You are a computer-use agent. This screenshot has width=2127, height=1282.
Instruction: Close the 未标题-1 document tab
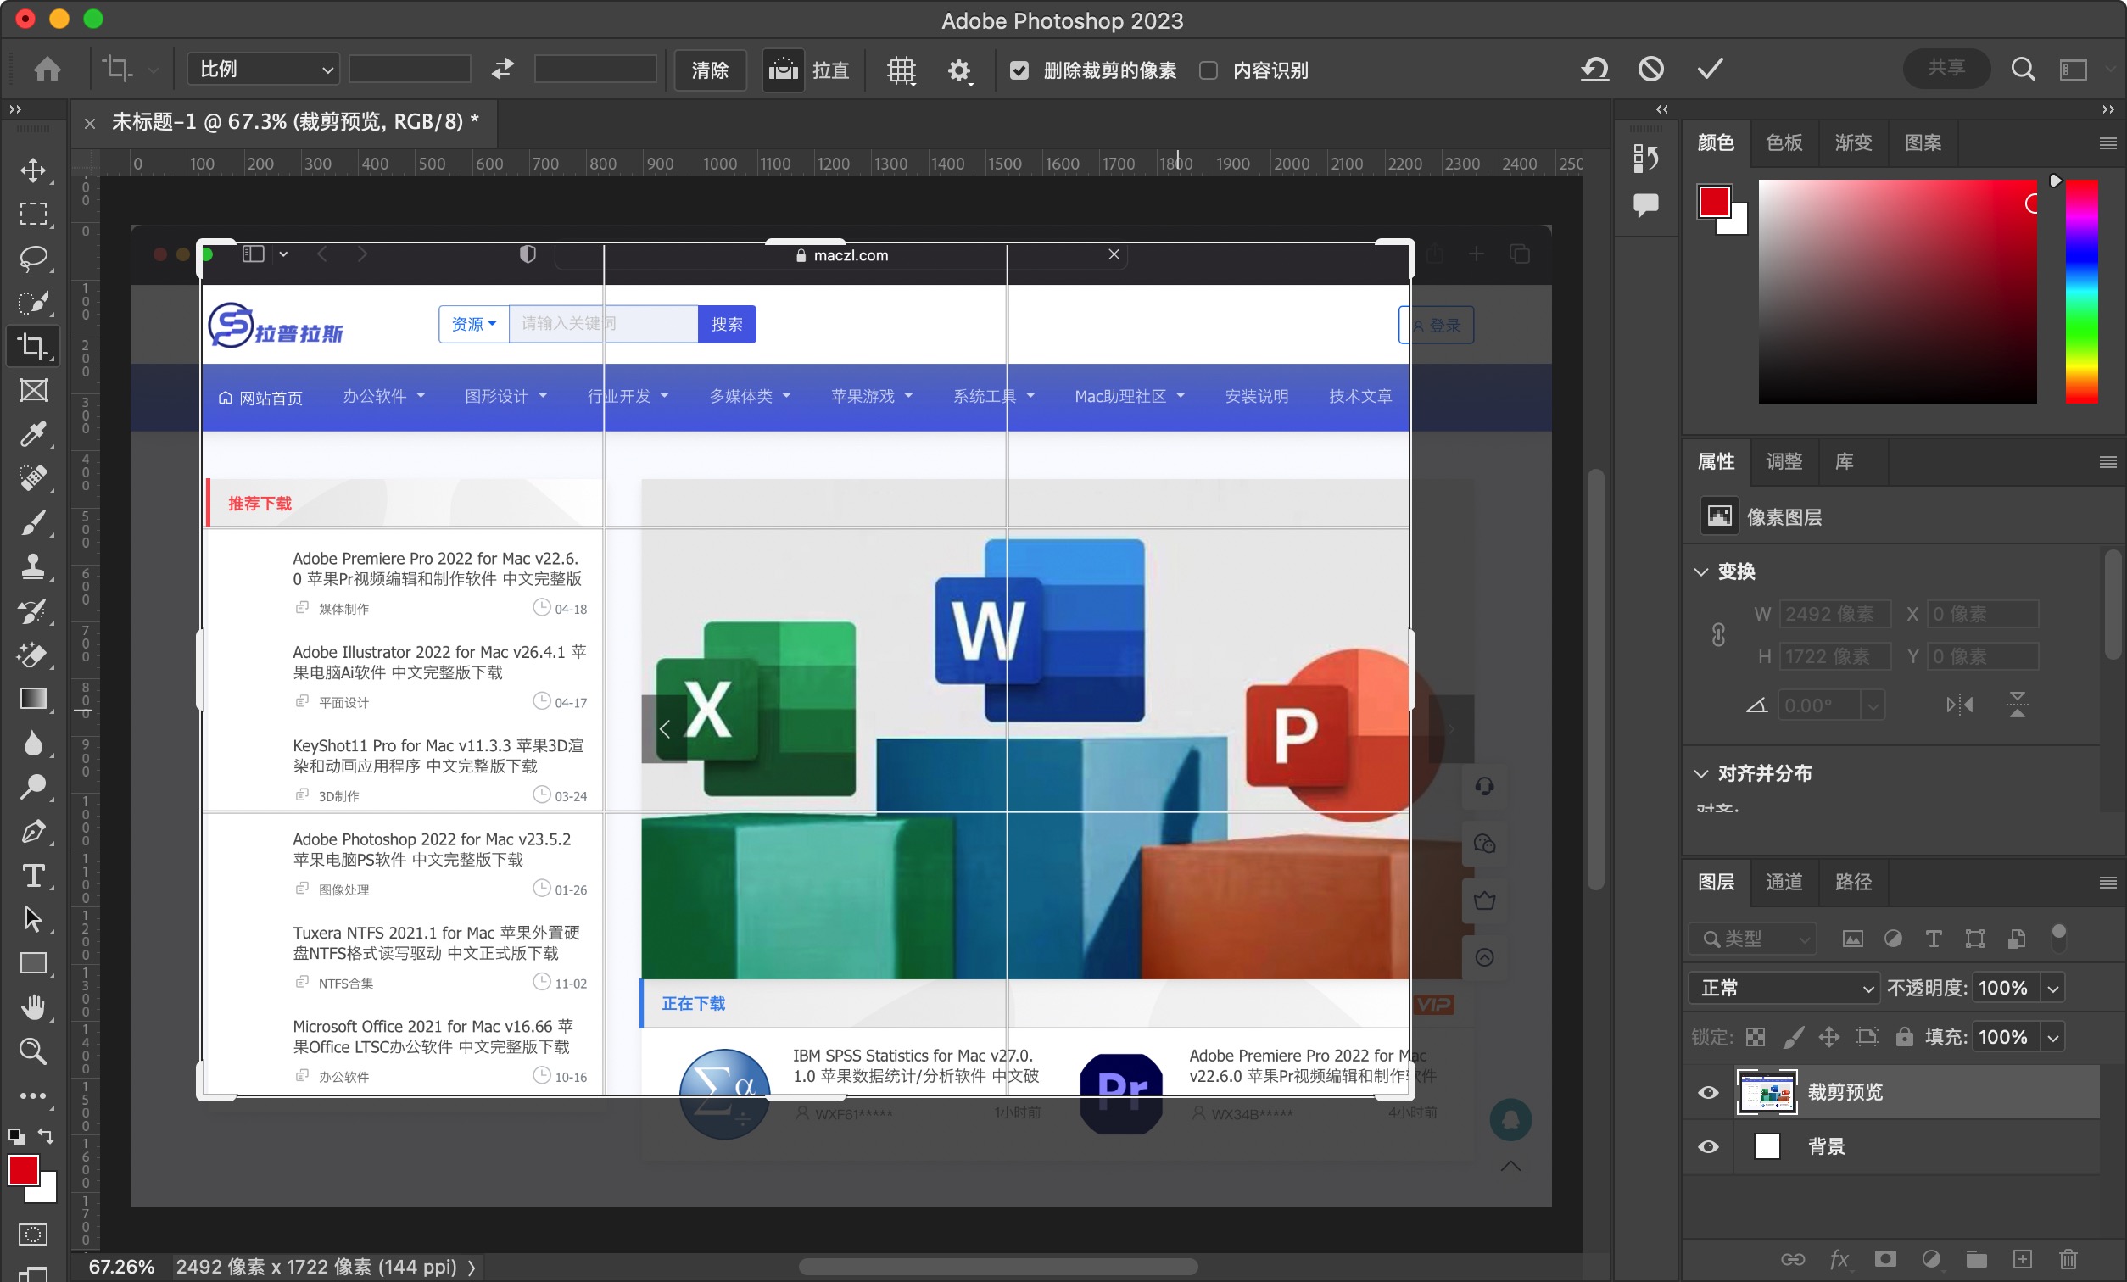click(89, 124)
